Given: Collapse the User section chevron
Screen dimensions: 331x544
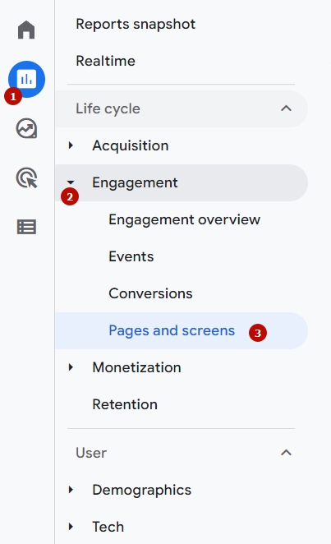Looking at the screenshot, I should click(286, 453).
